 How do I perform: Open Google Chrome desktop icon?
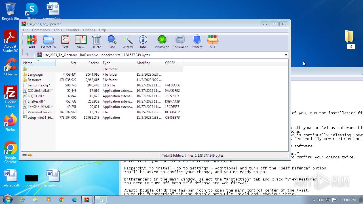(10, 152)
